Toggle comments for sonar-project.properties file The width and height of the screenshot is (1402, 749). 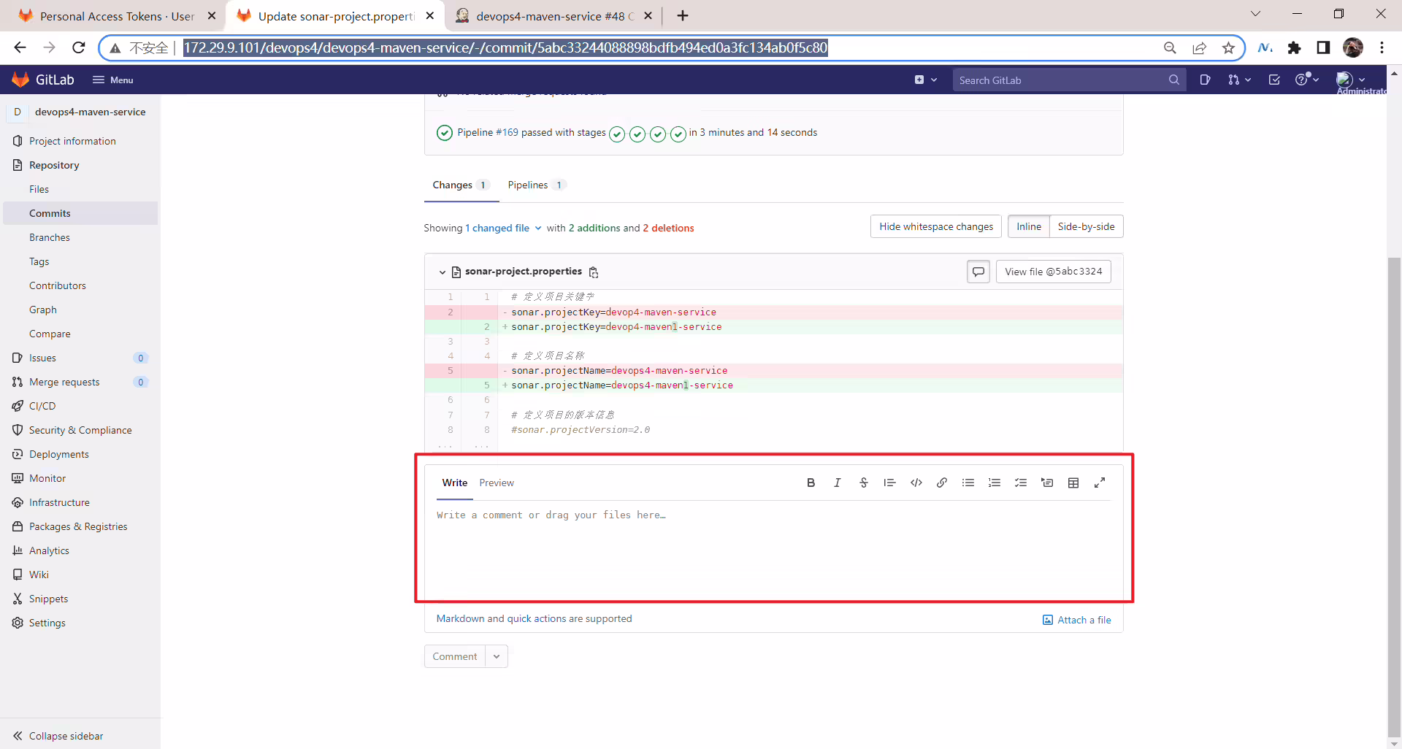(978, 272)
